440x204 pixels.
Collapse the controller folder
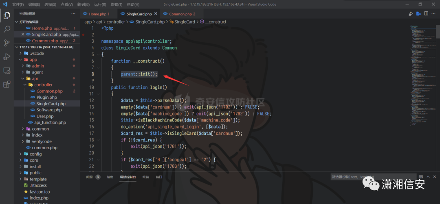[25, 85]
